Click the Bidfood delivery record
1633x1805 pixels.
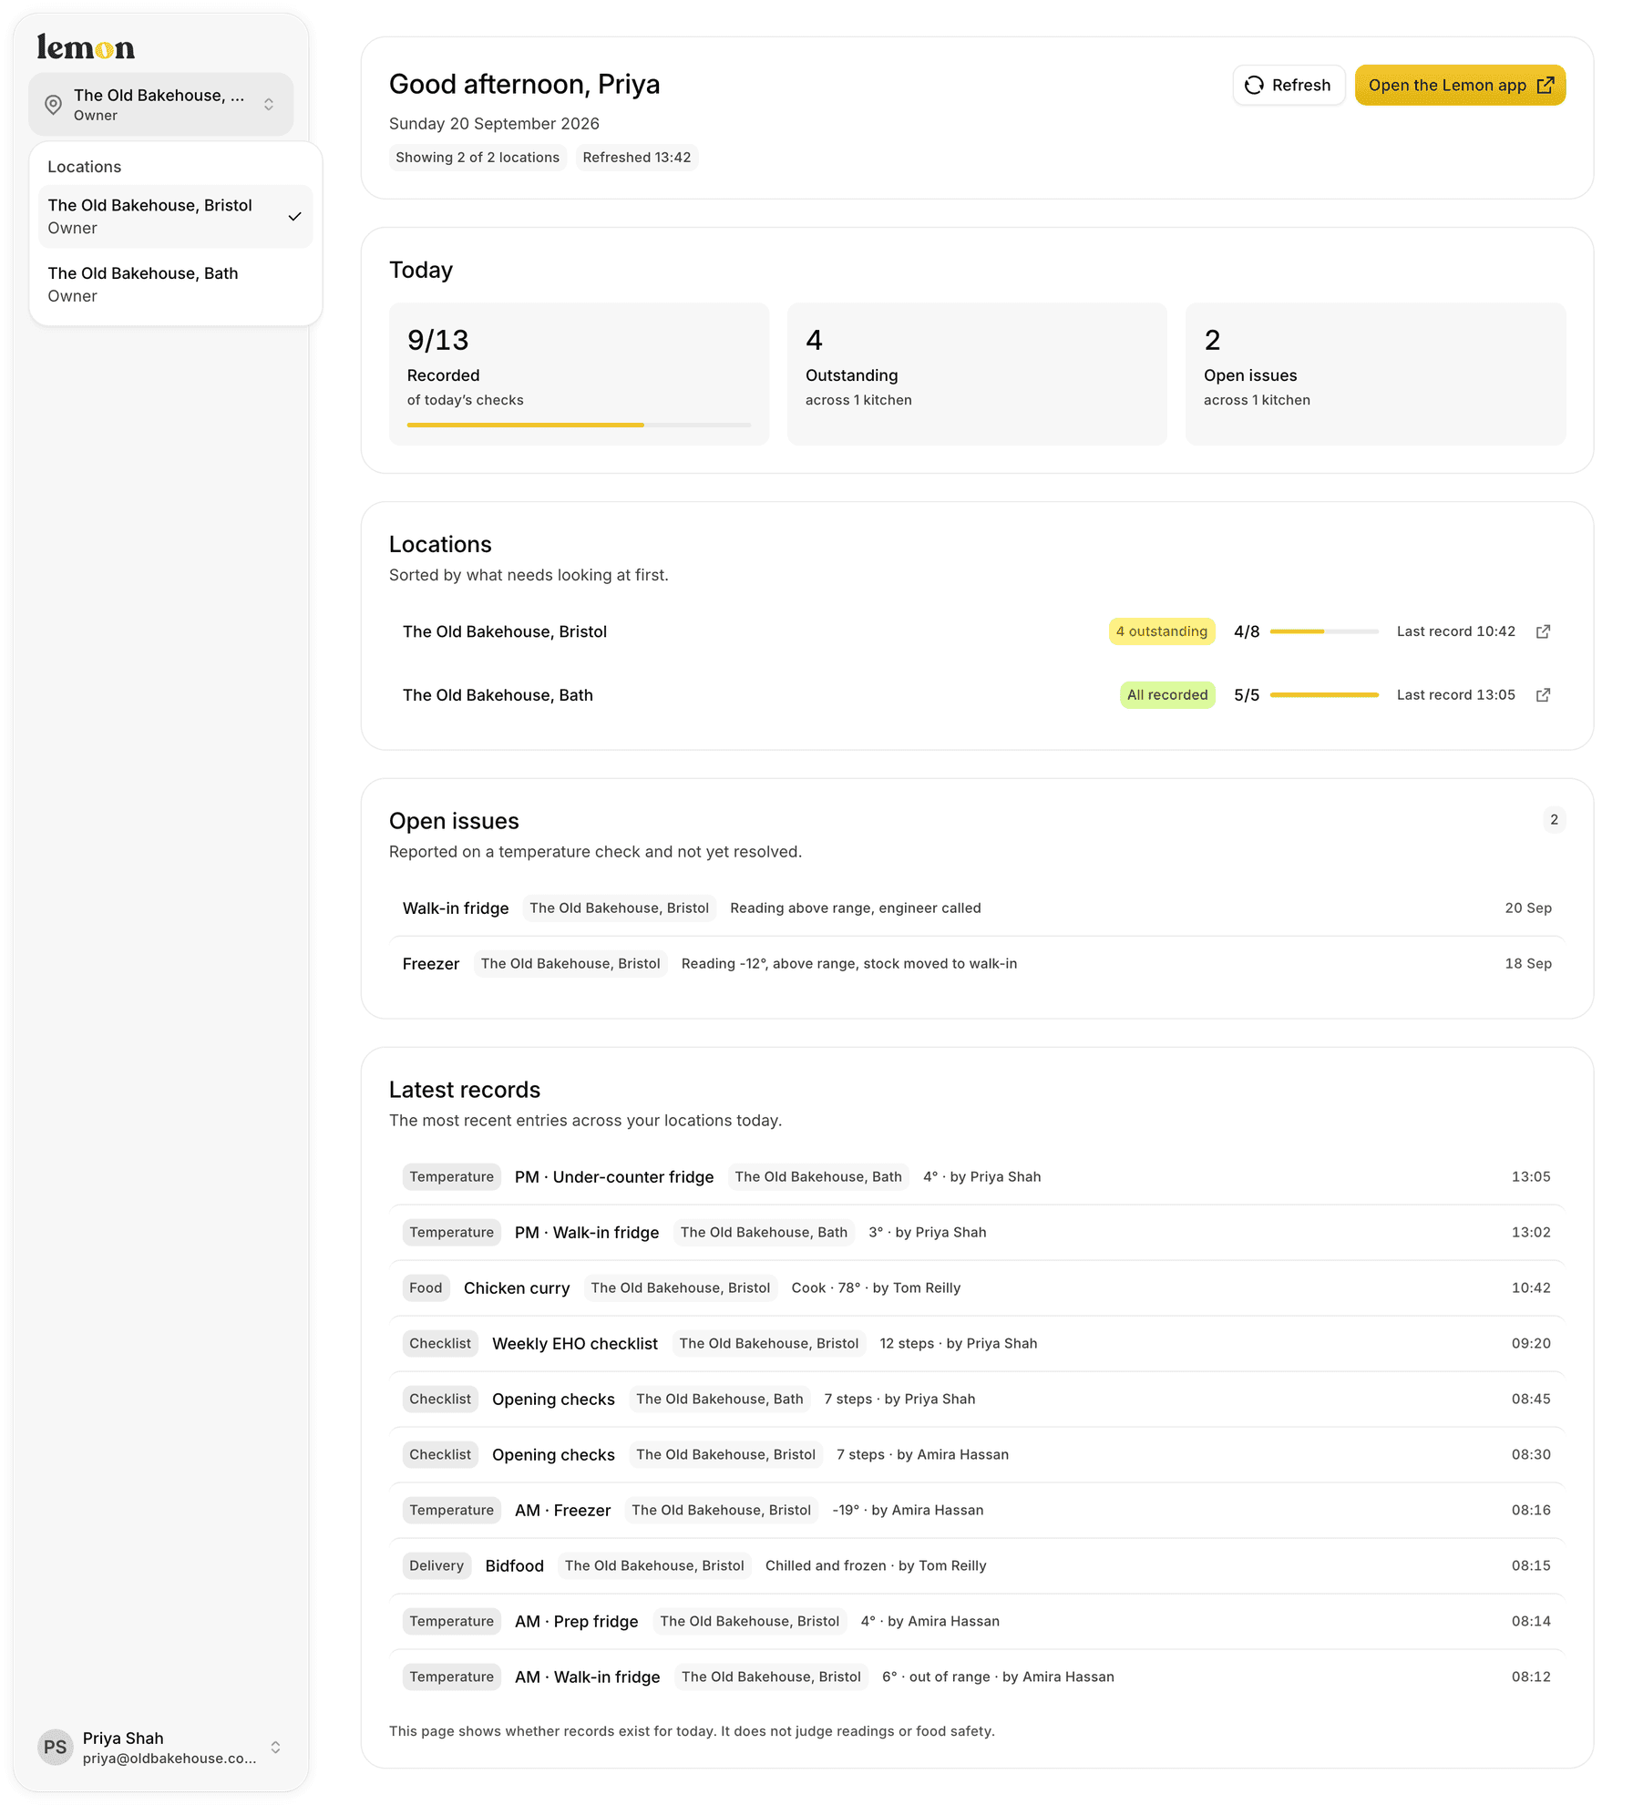click(977, 1566)
